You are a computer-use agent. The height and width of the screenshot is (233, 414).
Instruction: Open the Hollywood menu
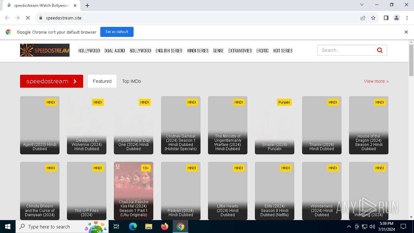click(x=89, y=51)
